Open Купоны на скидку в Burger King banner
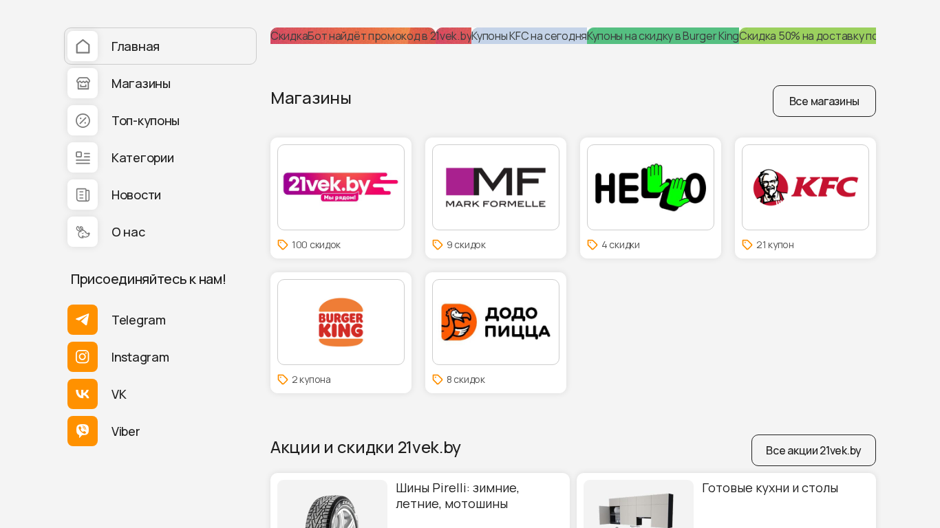 click(x=663, y=36)
